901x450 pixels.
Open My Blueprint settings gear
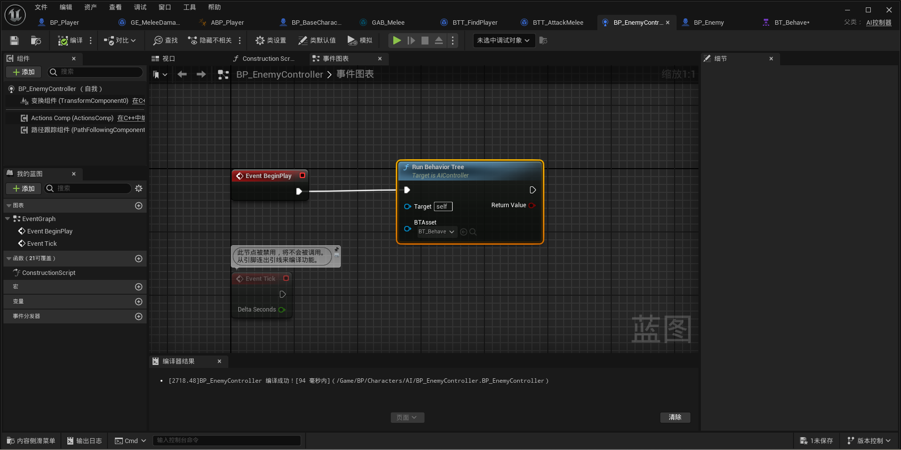[x=139, y=188]
